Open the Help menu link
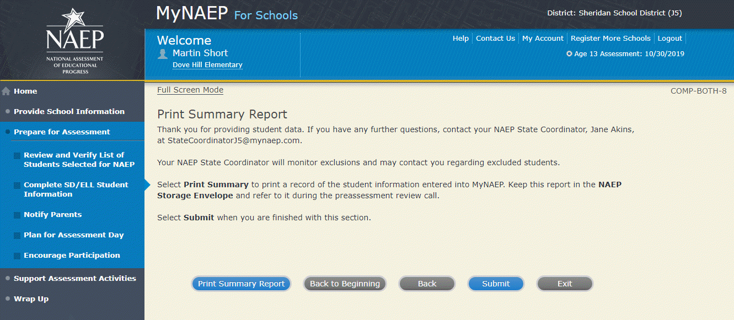 click(x=460, y=39)
